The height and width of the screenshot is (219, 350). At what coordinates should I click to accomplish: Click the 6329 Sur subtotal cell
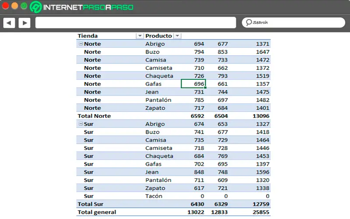click(x=221, y=204)
